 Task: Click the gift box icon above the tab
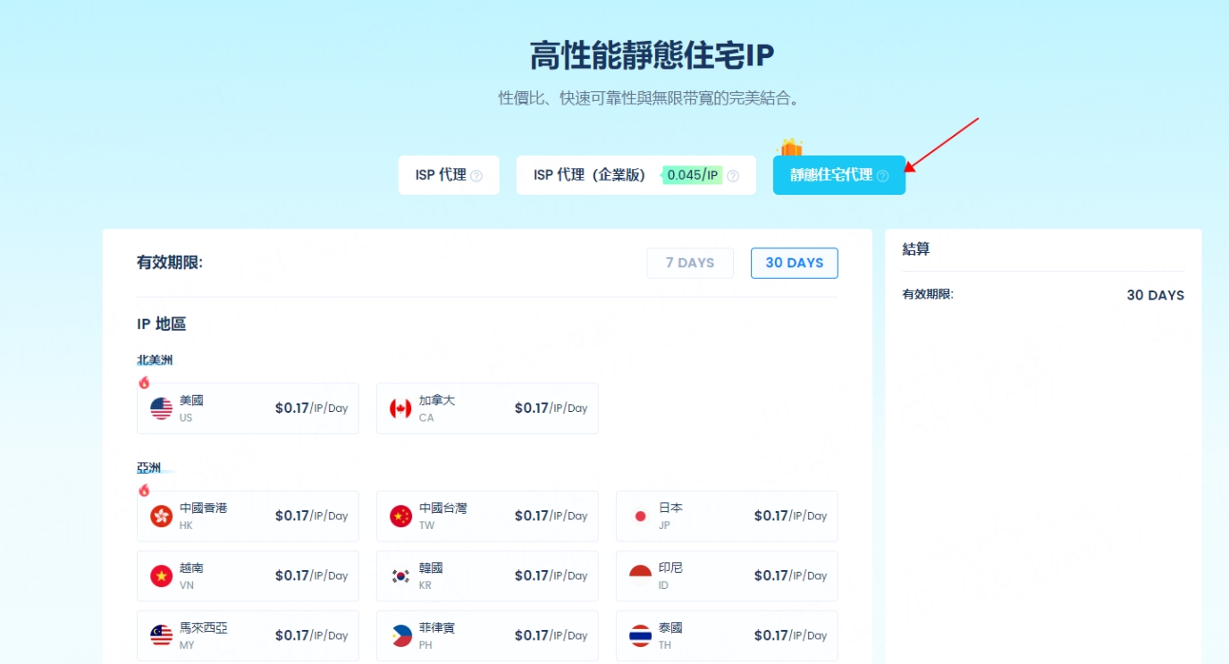coord(791,147)
